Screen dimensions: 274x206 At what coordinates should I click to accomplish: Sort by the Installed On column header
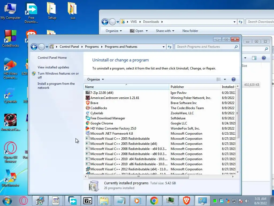tap(228, 87)
